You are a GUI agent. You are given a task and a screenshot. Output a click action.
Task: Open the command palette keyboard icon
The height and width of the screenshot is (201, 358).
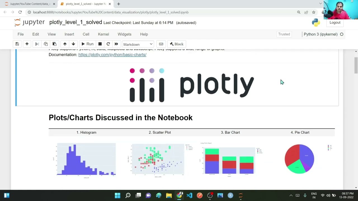click(161, 44)
